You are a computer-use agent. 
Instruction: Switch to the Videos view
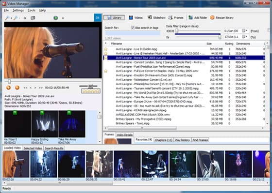click(x=136, y=17)
